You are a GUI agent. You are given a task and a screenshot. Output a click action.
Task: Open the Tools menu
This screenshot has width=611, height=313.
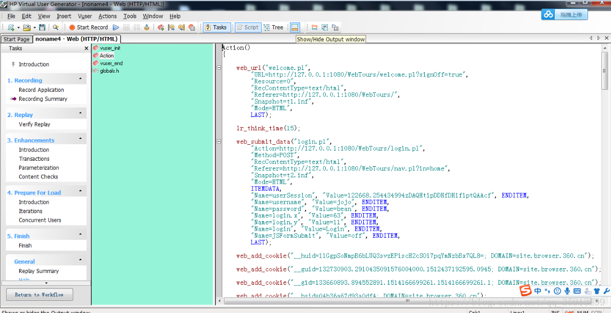[130, 16]
